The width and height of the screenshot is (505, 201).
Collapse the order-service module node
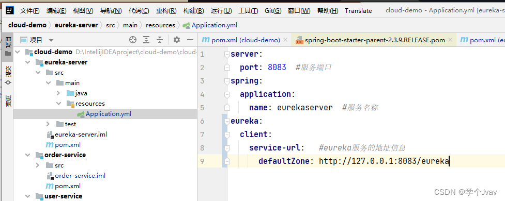pos(27,155)
